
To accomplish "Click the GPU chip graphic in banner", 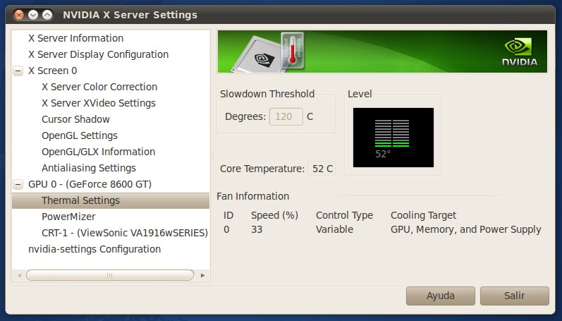I will point(257,56).
